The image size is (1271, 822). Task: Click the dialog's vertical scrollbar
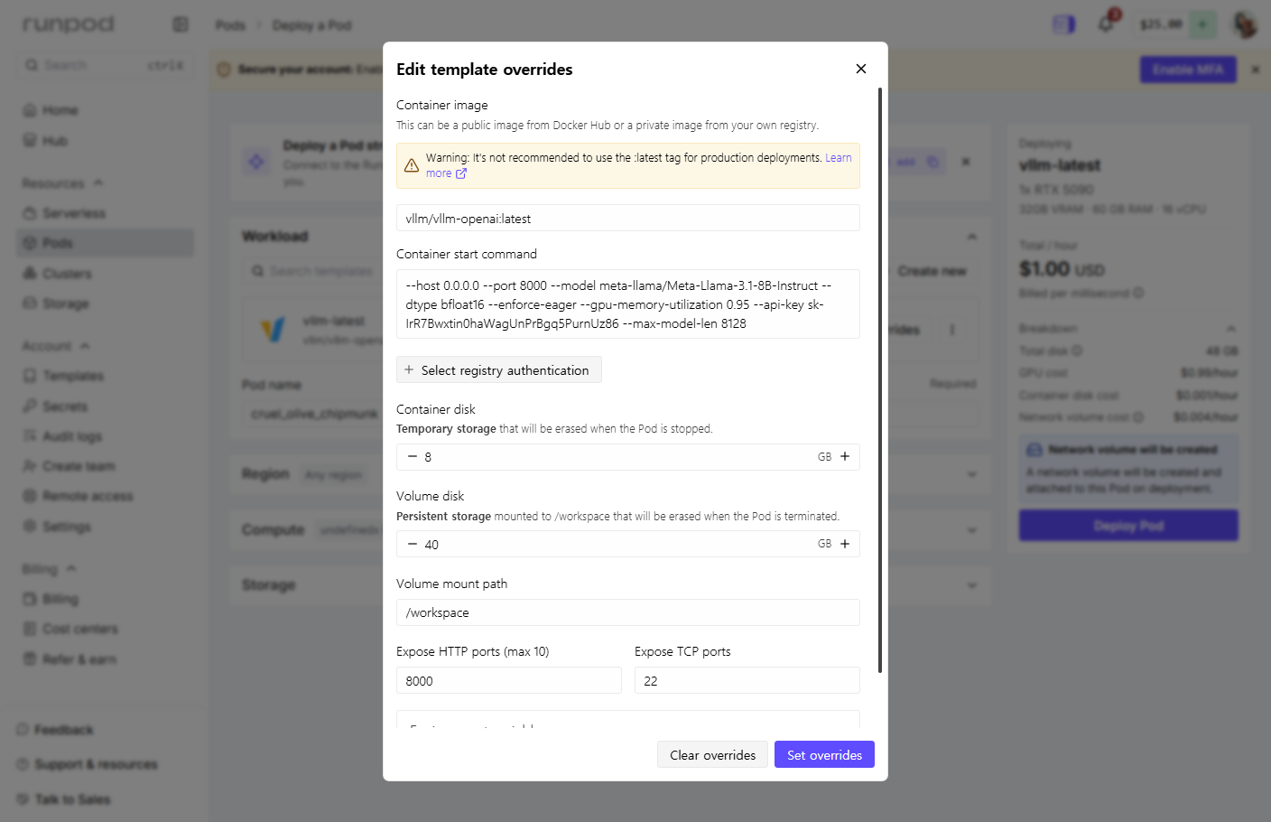coord(880,379)
